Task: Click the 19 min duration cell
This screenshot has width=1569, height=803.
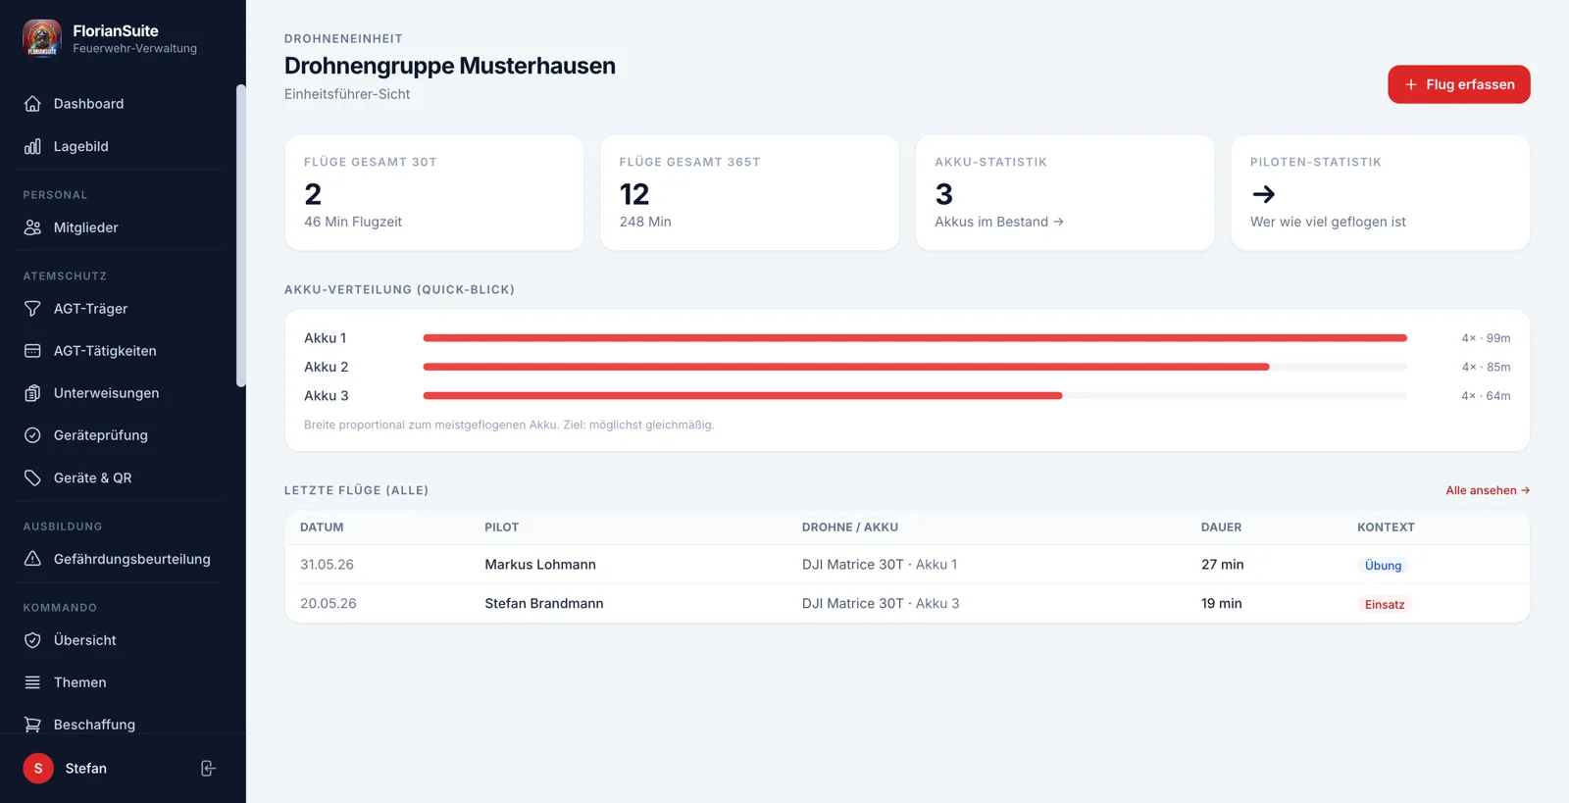Action: [x=1221, y=604]
